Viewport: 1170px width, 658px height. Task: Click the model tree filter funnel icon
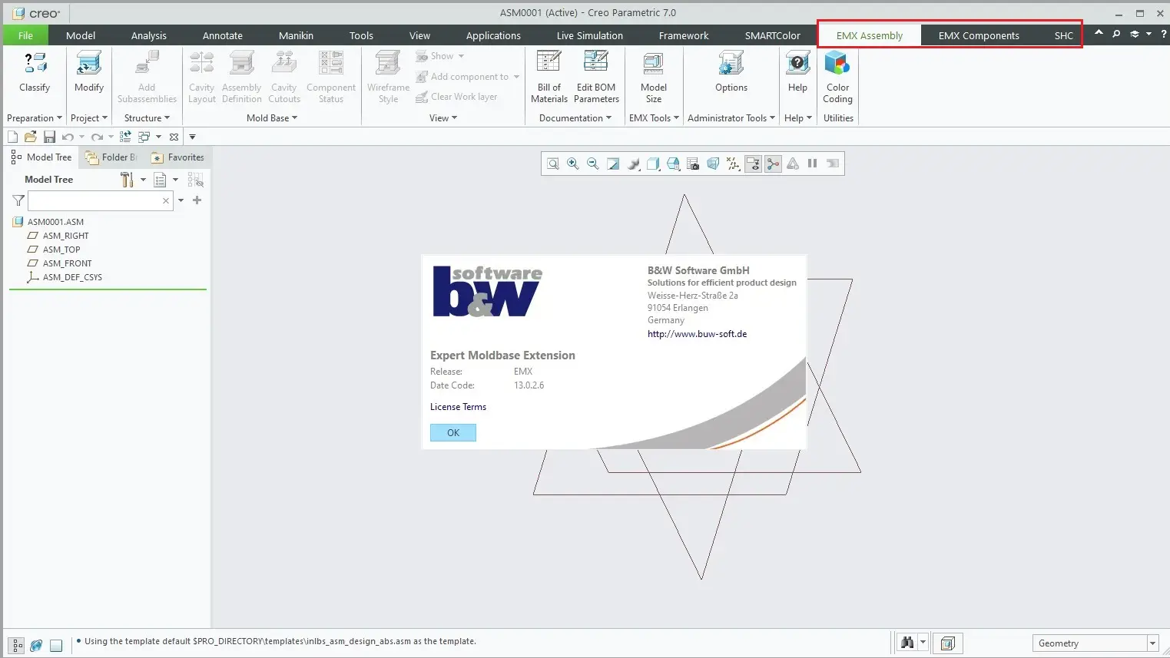tap(18, 200)
